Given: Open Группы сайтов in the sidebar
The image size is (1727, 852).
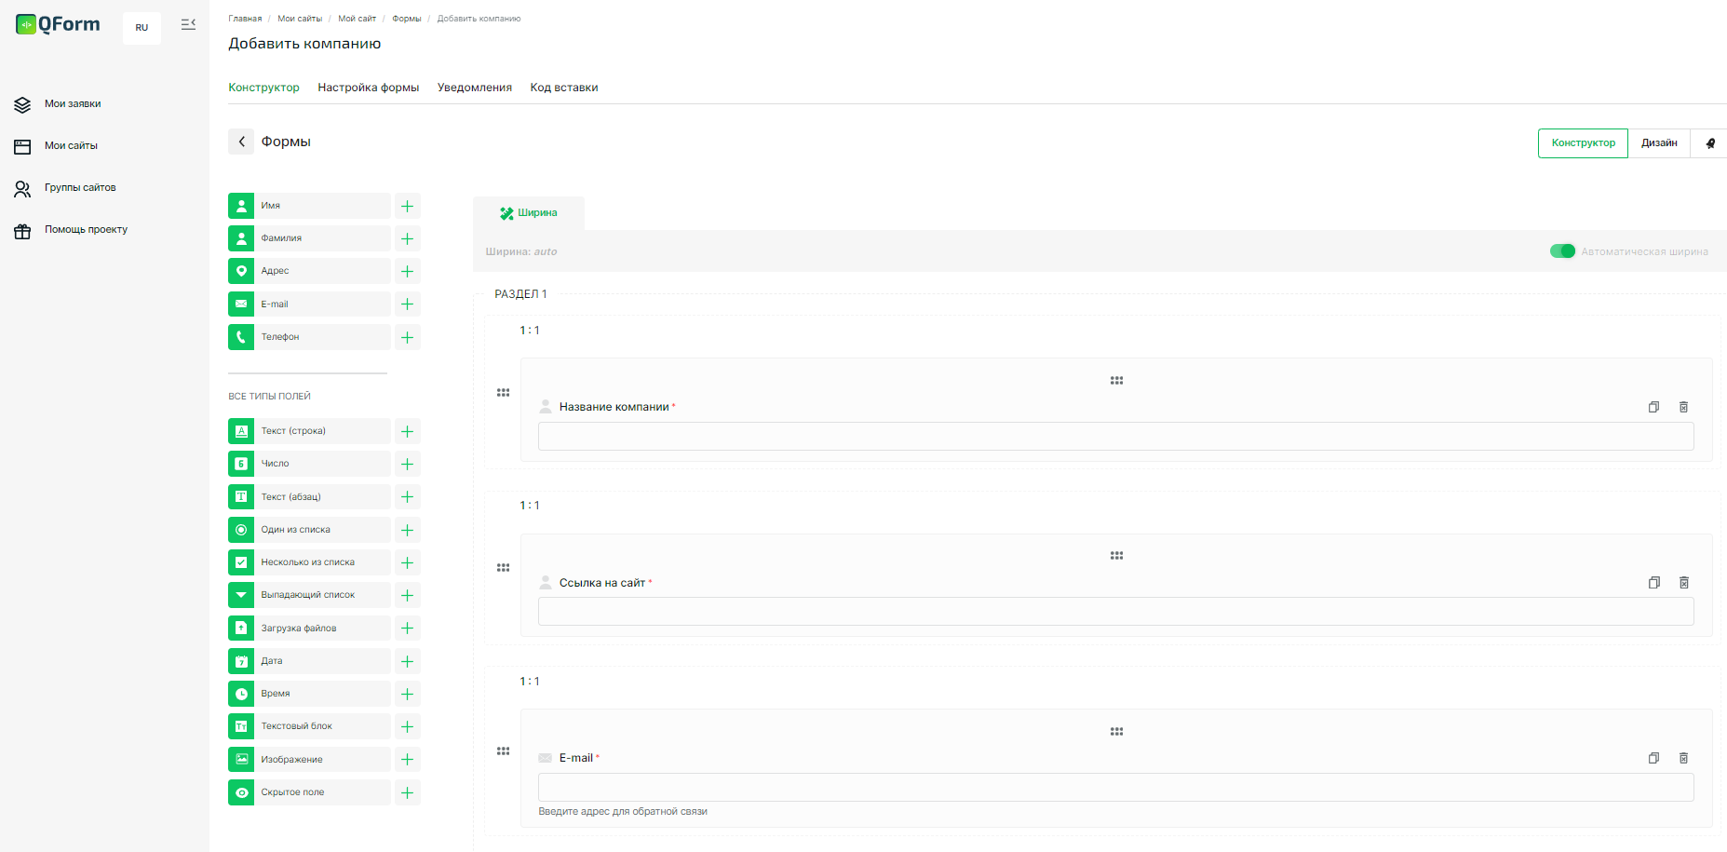Looking at the screenshot, I should point(80,188).
